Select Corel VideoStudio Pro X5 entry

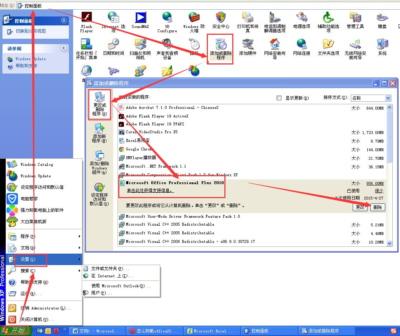pos(252,132)
